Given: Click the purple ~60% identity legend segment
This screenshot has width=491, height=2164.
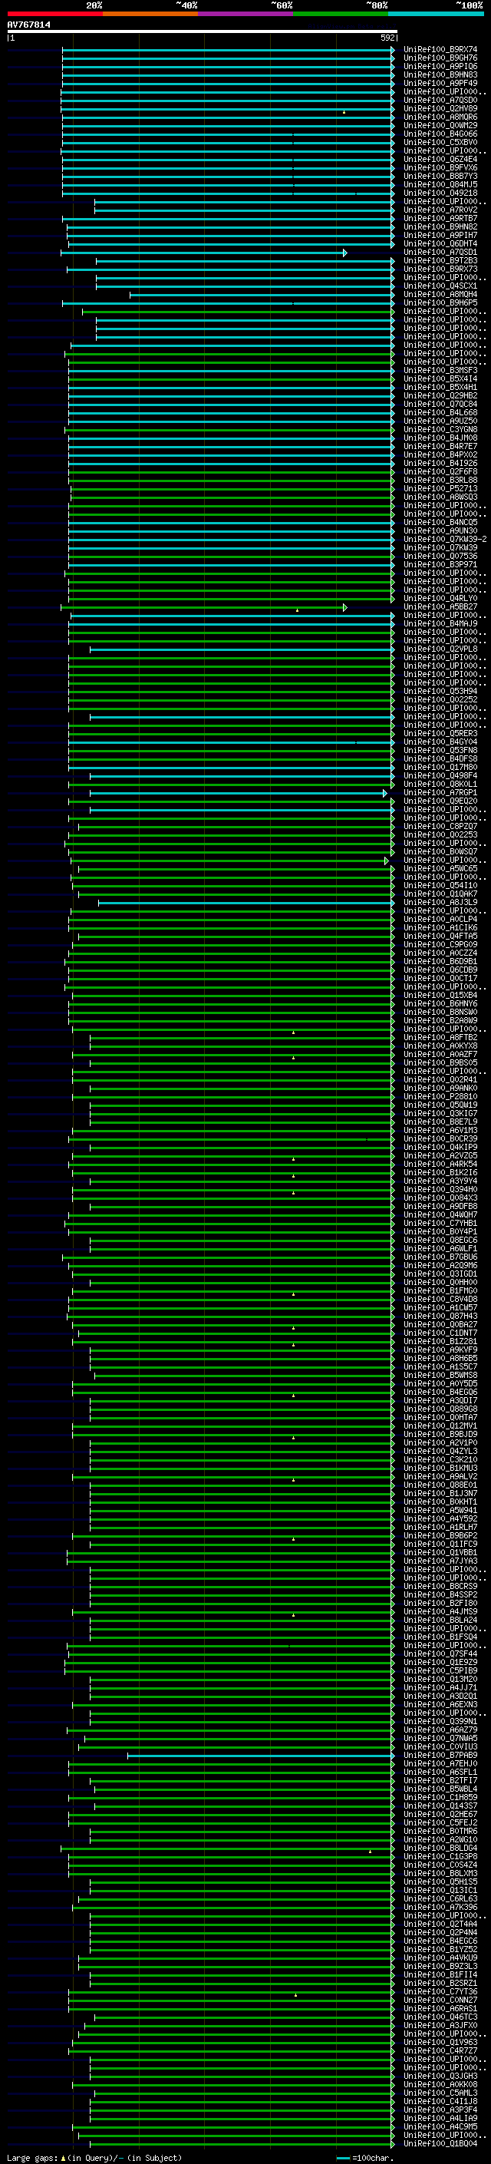Looking at the screenshot, I should (246, 14).
